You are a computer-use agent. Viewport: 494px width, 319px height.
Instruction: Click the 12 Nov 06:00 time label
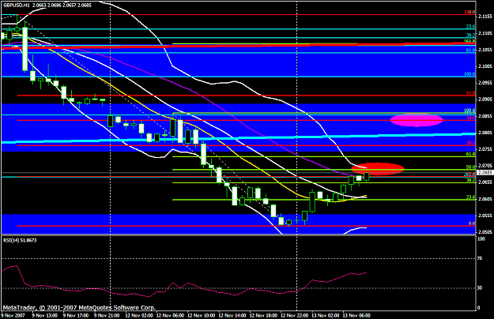click(170, 315)
